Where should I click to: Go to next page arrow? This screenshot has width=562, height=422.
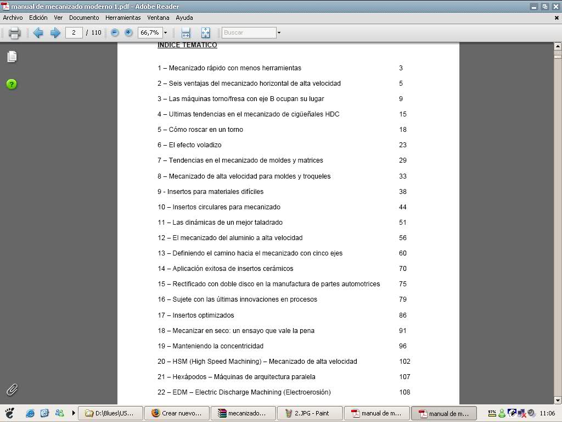click(x=55, y=32)
